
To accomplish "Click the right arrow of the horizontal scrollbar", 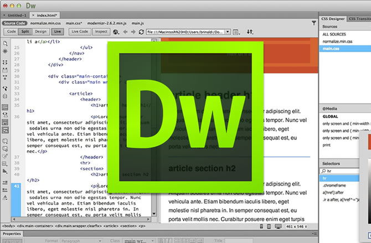I will pyautogui.click(x=148, y=219).
